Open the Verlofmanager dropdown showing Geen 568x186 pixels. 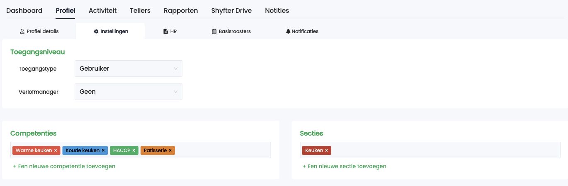click(x=129, y=92)
